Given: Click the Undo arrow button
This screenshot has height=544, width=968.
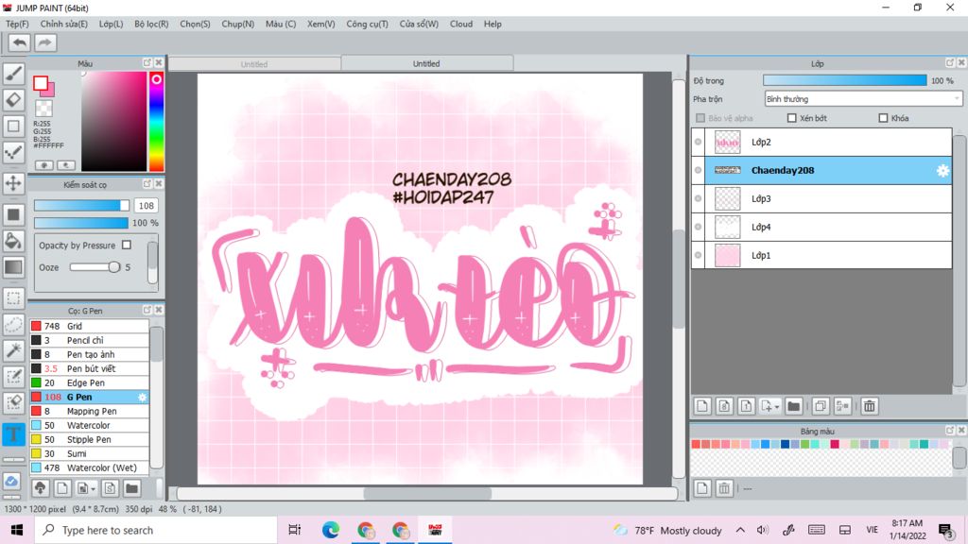Looking at the screenshot, I should (19, 42).
